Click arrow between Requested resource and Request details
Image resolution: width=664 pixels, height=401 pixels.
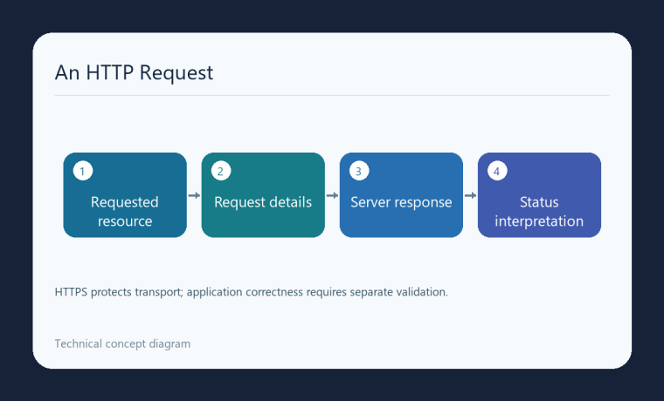tap(194, 195)
